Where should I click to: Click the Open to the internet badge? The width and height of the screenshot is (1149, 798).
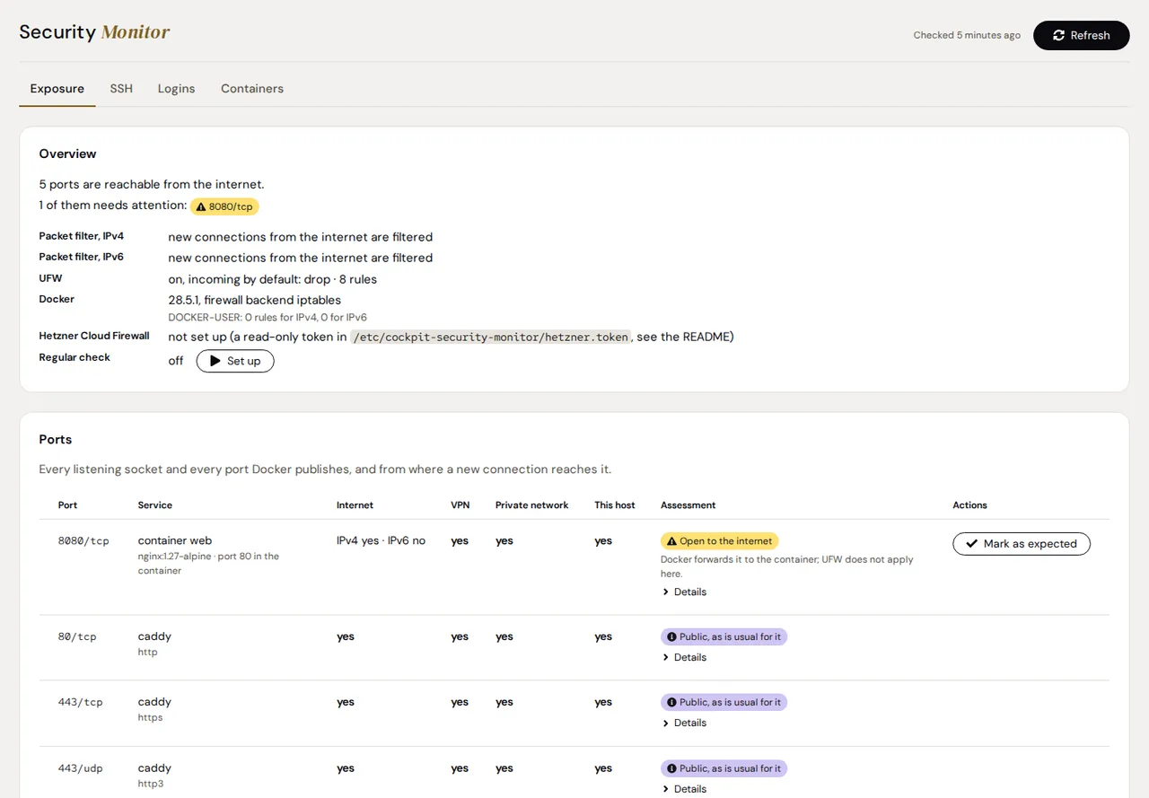(720, 541)
